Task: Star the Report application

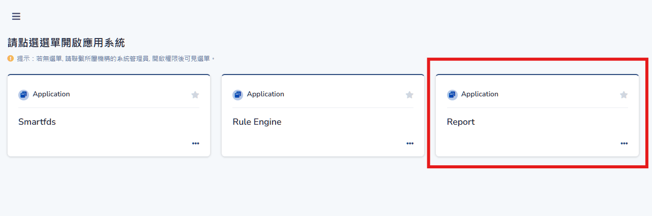Action: (x=624, y=95)
